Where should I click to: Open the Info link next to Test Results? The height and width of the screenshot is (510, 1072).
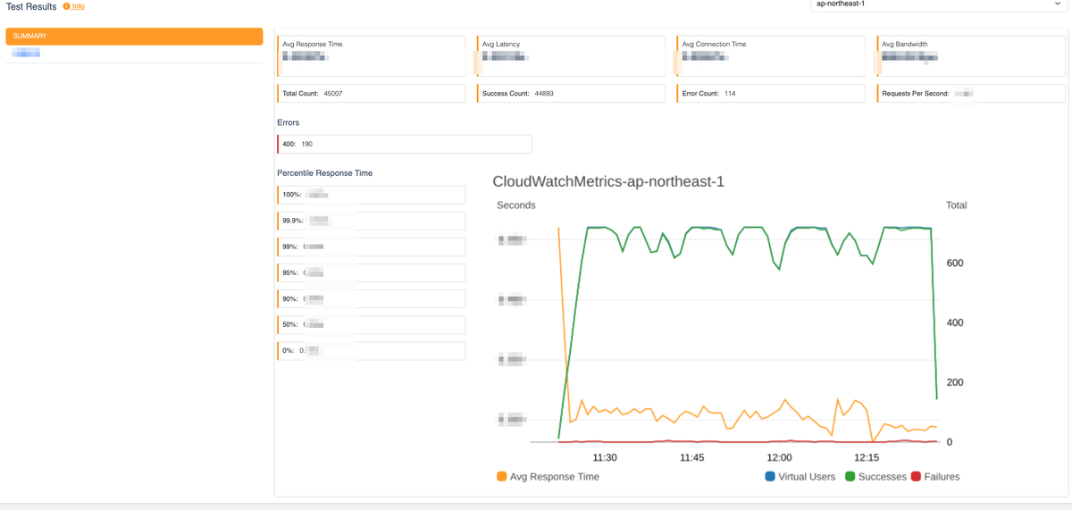click(79, 6)
